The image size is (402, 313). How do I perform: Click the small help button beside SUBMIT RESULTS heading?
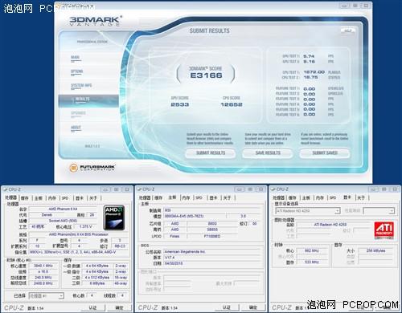(347, 30)
